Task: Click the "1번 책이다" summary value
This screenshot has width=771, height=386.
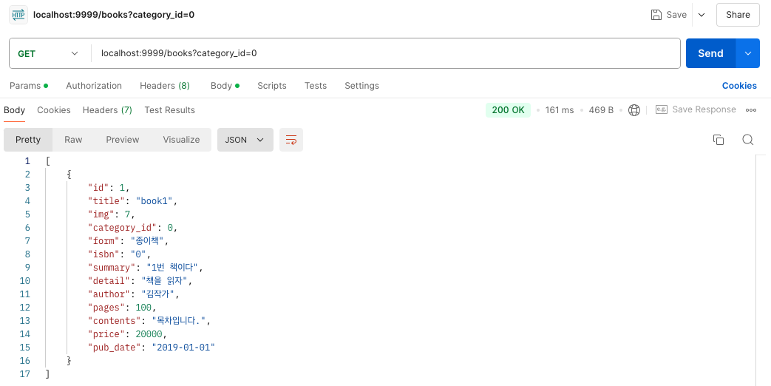Action: [172, 267]
